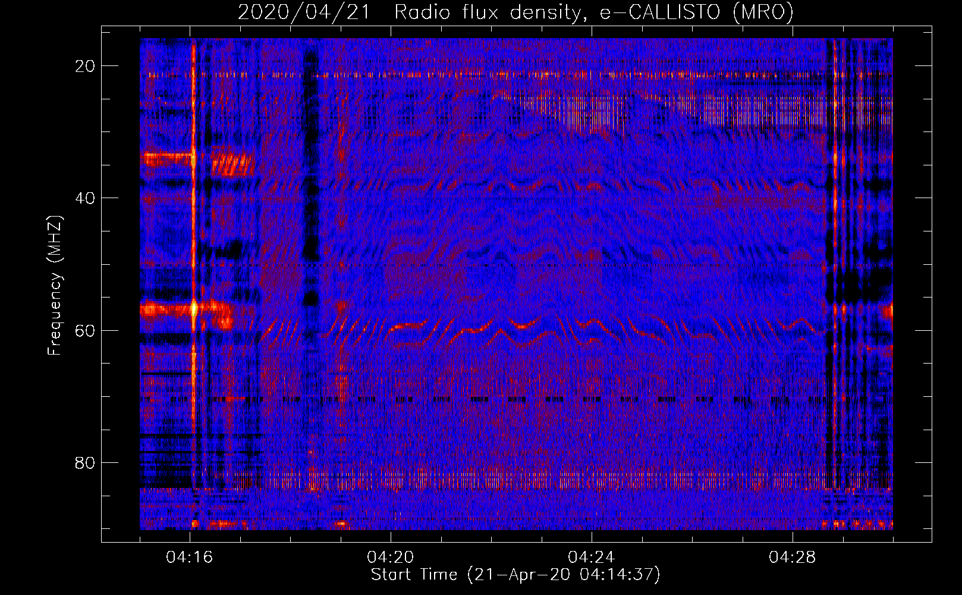Click the '04:28' time tick label
This screenshot has height=595, width=962.
point(793,558)
